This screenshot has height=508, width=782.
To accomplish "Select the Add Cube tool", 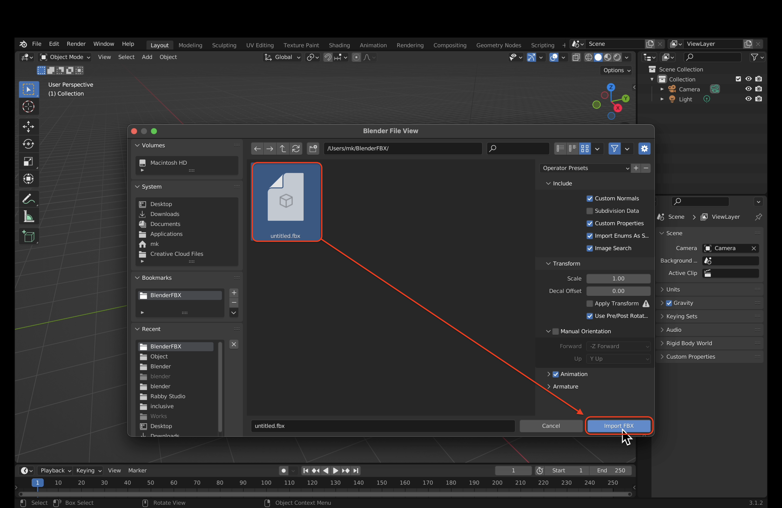I will (x=29, y=236).
